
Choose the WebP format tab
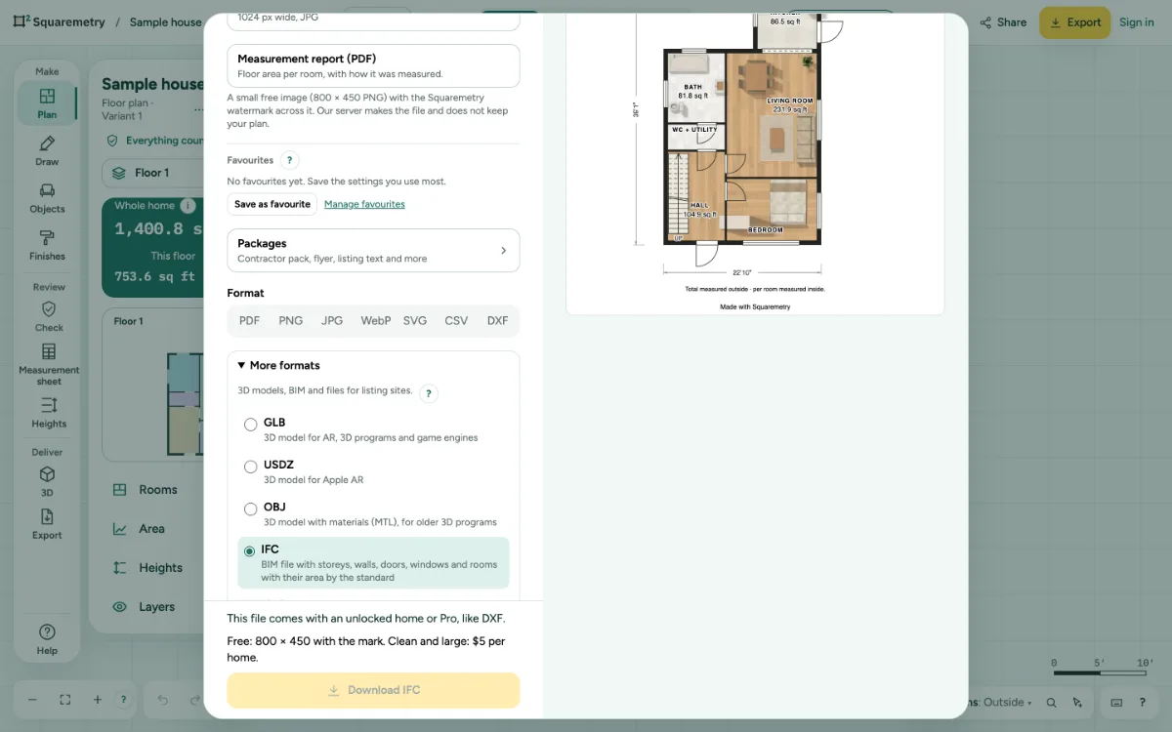click(x=376, y=321)
